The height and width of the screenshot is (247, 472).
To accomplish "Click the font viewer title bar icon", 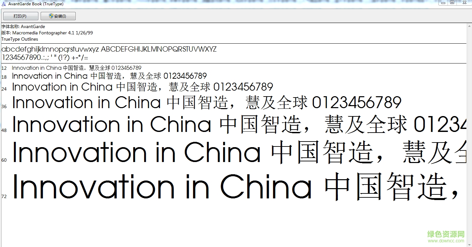I will pos(4,4).
